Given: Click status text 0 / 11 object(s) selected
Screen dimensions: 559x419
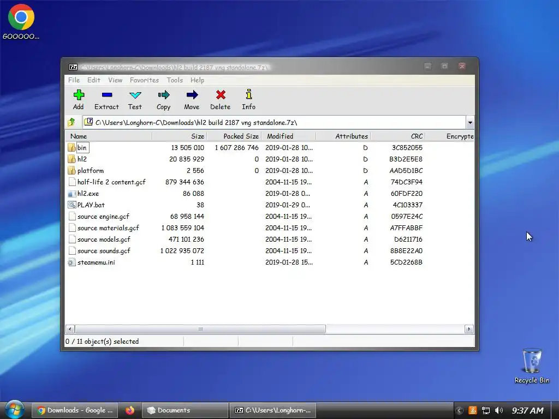Looking at the screenshot, I should (x=102, y=342).
